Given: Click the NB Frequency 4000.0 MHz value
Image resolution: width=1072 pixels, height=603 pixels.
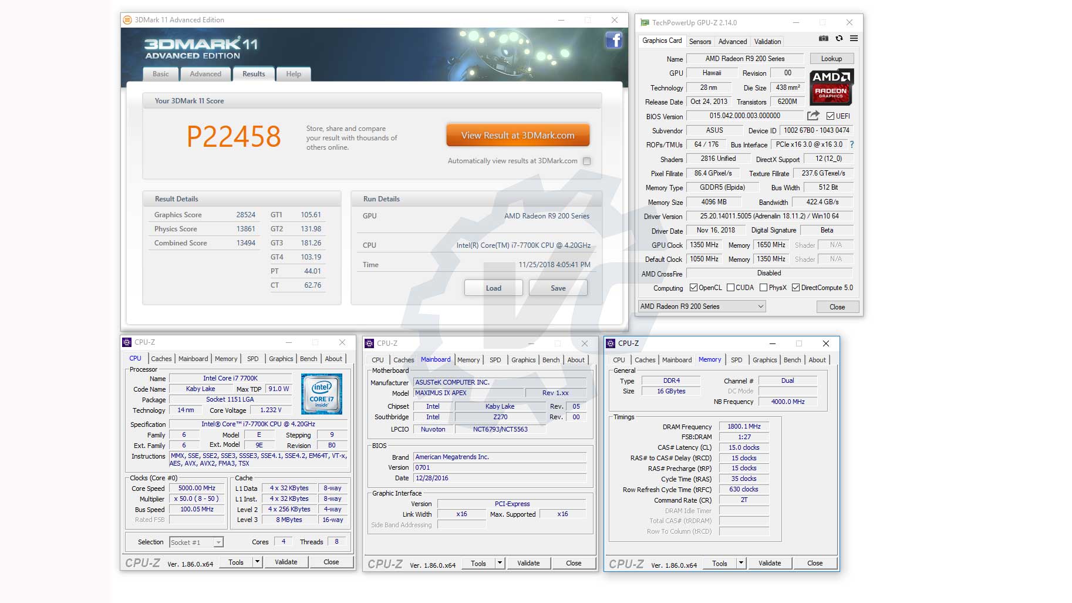Looking at the screenshot, I should (x=788, y=402).
